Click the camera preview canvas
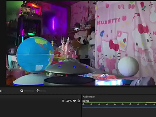This screenshot has width=156, height=117. (x=81, y=43)
